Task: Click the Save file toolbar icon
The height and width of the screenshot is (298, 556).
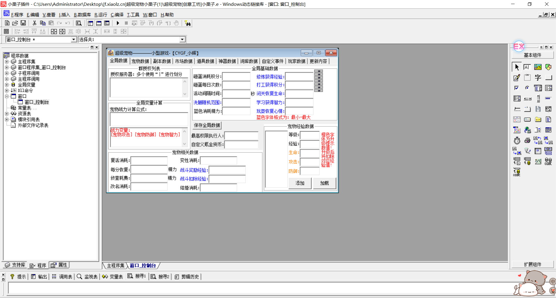Action: (x=23, y=23)
